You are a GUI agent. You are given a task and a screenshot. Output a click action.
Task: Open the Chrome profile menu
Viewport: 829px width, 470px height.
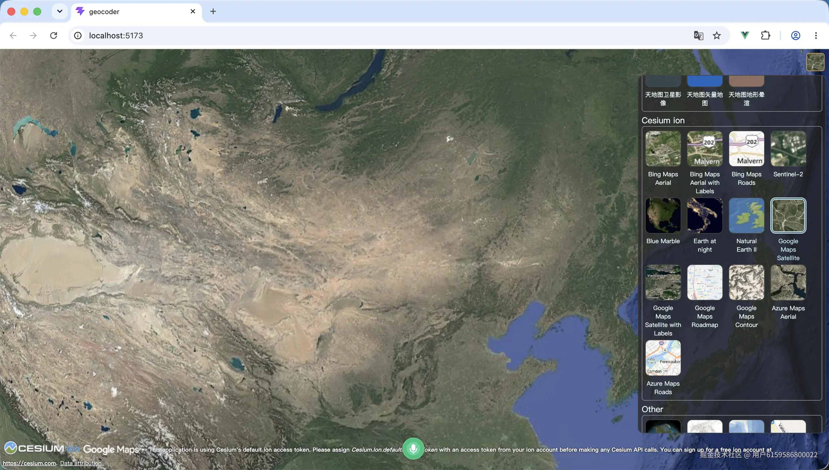pos(795,36)
